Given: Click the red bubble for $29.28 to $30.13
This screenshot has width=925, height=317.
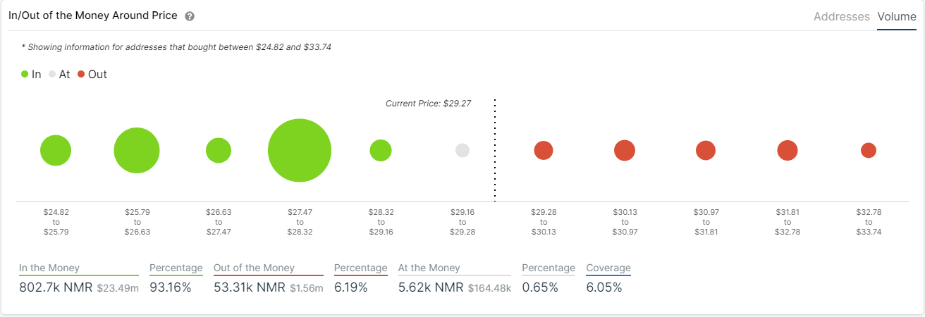Looking at the screenshot, I should (544, 151).
